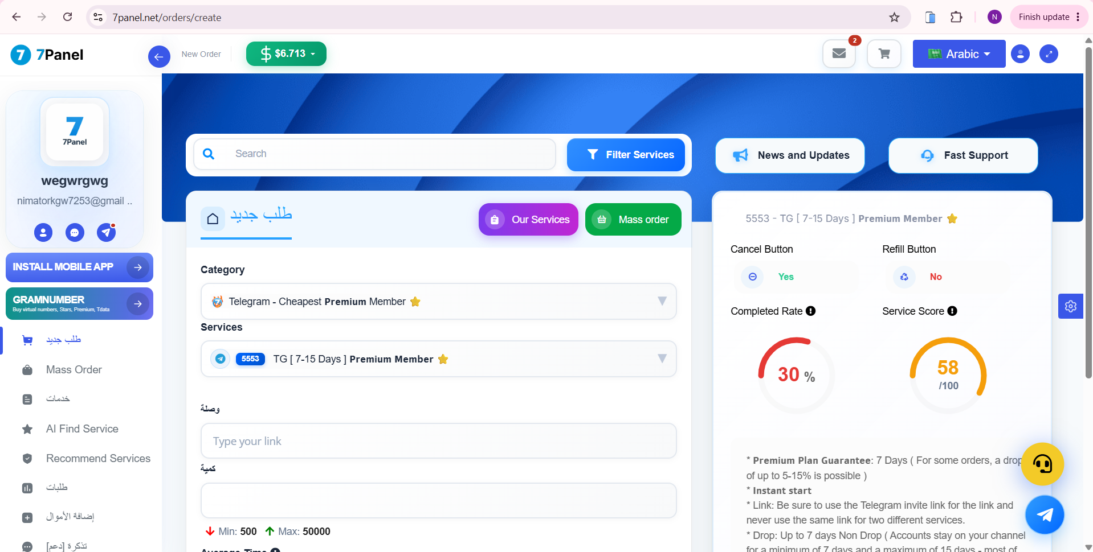Click the Type your link field
The height and width of the screenshot is (552, 1093).
(438, 441)
